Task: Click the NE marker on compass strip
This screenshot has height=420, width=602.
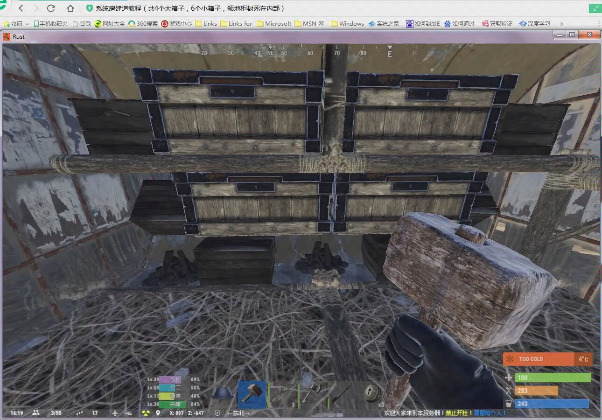Action: [x=270, y=53]
